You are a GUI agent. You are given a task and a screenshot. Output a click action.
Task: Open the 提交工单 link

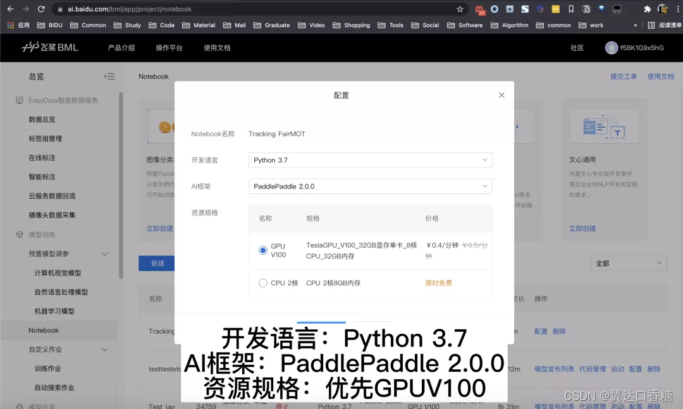coord(624,76)
